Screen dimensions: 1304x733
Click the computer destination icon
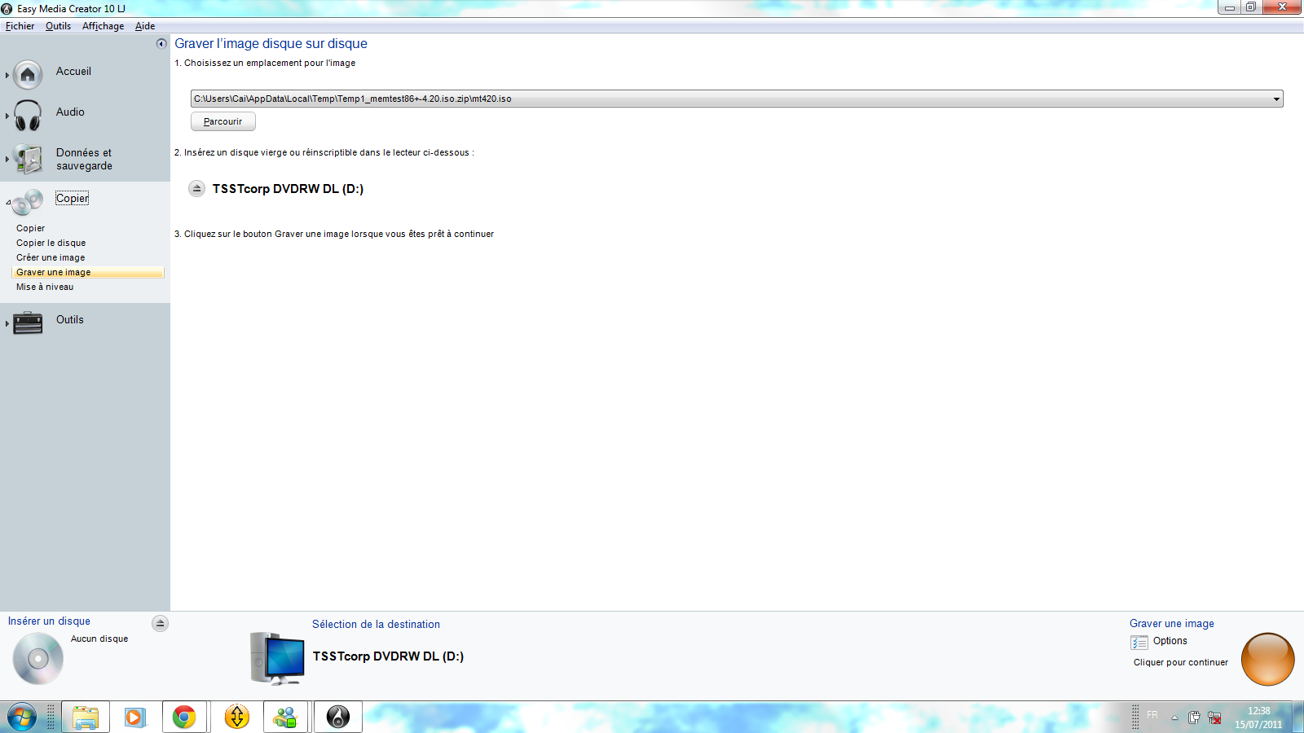point(277,658)
